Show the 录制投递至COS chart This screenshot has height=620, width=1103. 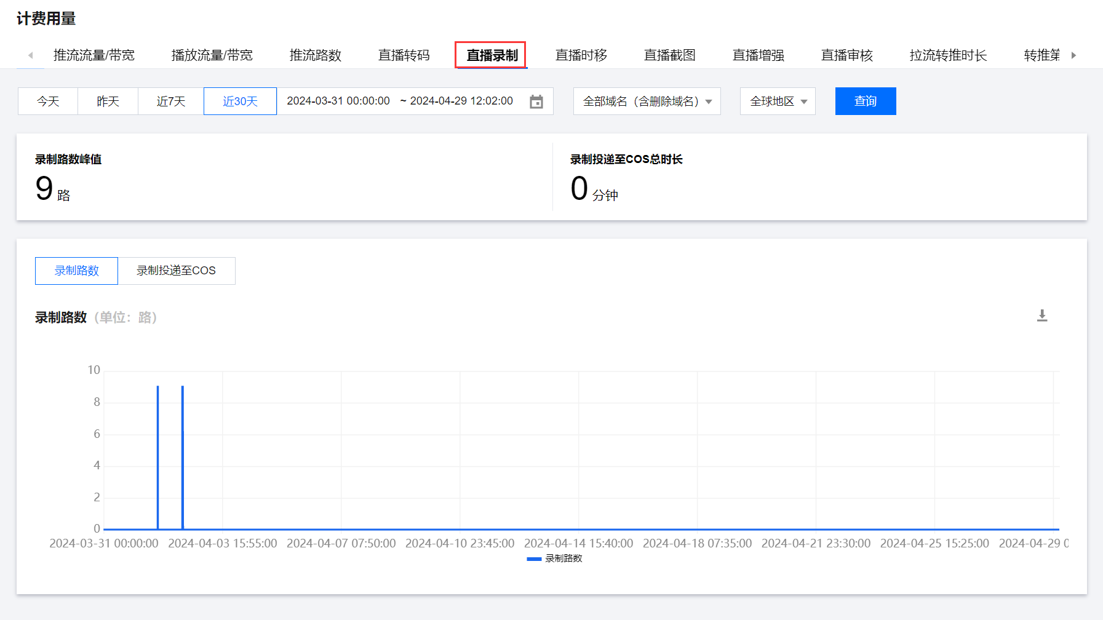coord(176,271)
